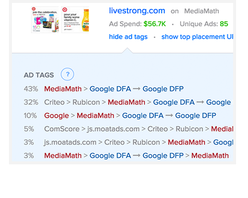
Task: Select Rubicon in the 32% ad tag row
Action: (x=86, y=102)
